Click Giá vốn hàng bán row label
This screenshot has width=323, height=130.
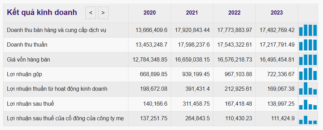[28, 59]
